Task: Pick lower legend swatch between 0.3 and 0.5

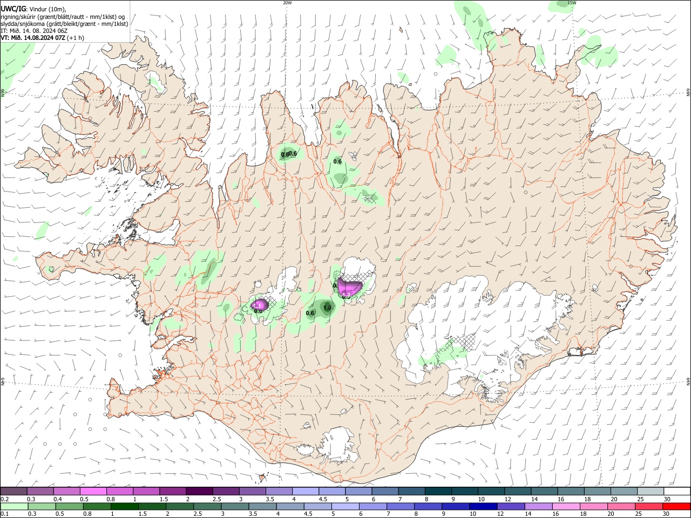Action: point(42,506)
